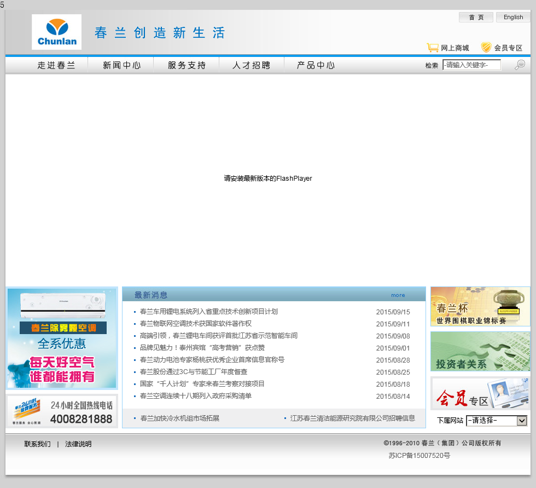The image size is (536, 488).
Task: Click the ©1996-2010 春兰（集团）公司版权所有 text
Action: (x=442, y=443)
